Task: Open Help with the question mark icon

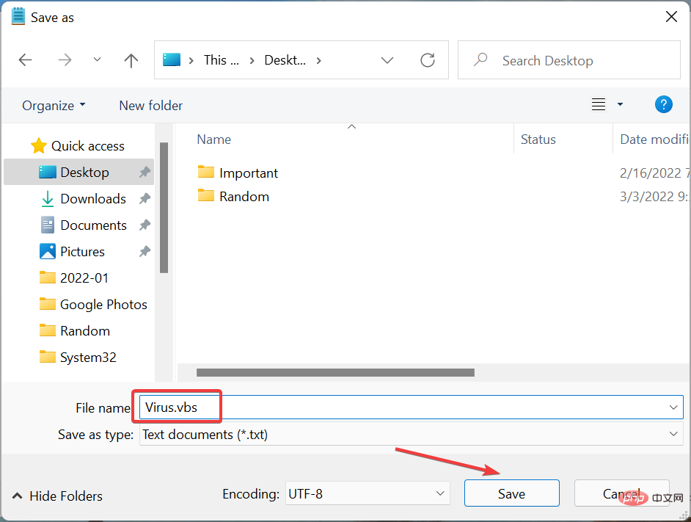Action: [x=663, y=104]
